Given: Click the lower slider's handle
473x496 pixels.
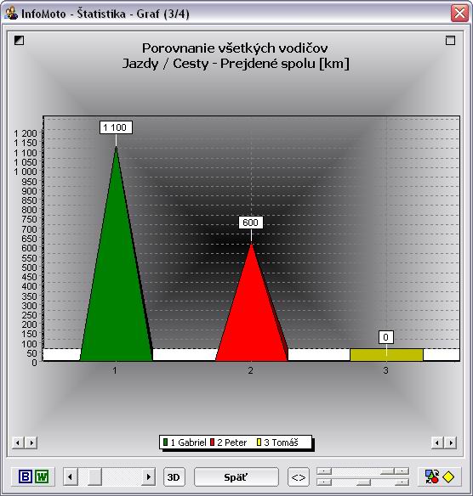Looking at the screenshot, I should [363, 482].
